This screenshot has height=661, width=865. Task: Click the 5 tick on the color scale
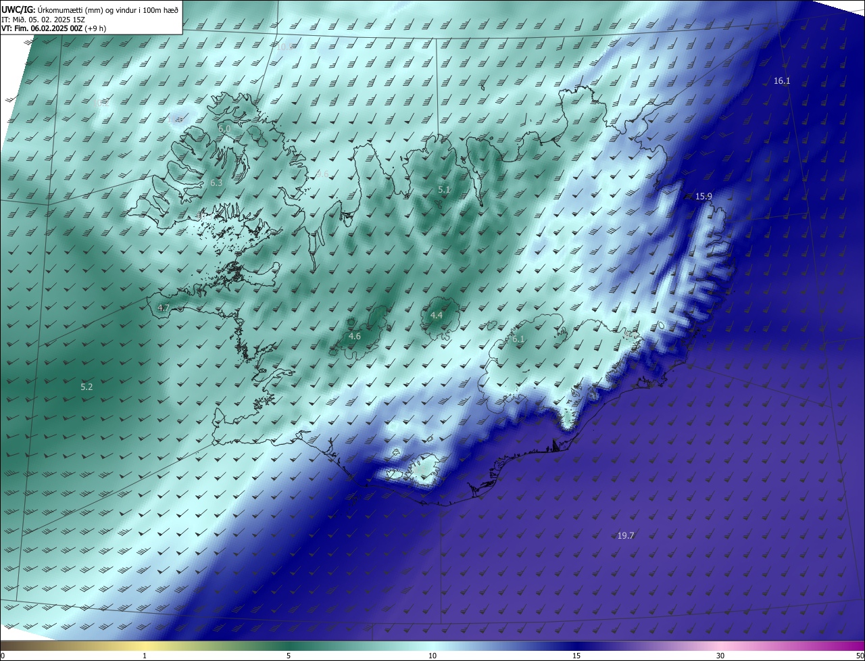point(289,656)
